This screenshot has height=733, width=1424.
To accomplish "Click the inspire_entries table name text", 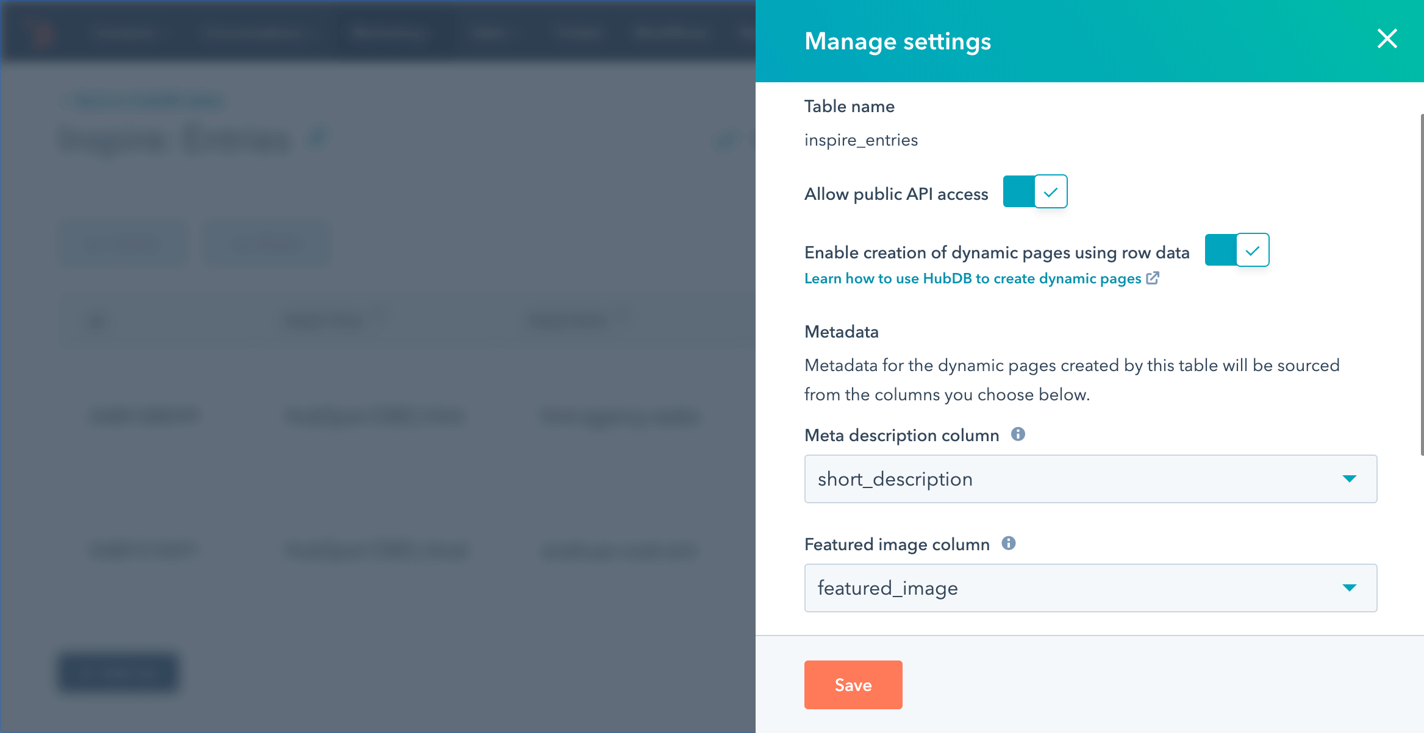I will pos(860,140).
